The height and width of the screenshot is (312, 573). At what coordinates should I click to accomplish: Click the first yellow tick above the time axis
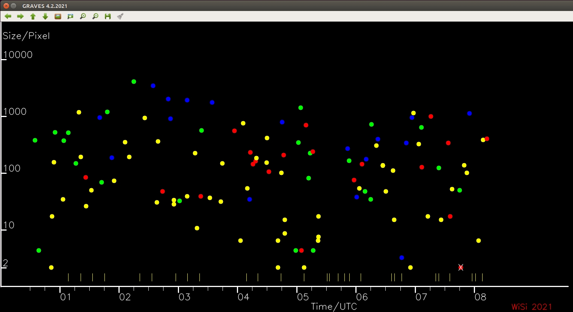[x=68, y=277]
